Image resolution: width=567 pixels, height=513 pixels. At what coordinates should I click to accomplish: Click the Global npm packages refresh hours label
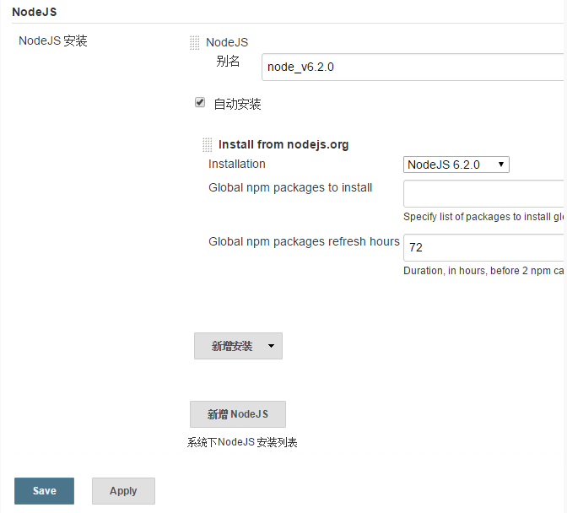[x=304, y=241]
